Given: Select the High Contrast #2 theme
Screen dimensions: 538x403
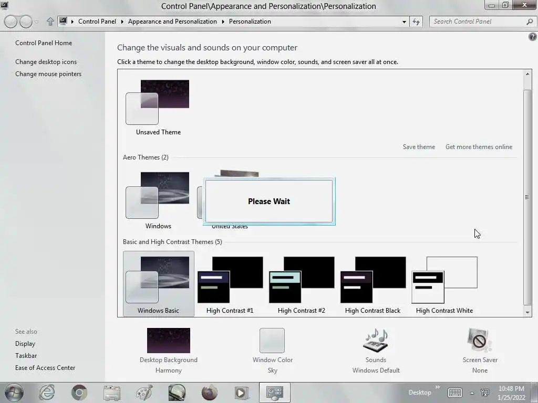Looking at the screenshot, I should tap(301, 284).
